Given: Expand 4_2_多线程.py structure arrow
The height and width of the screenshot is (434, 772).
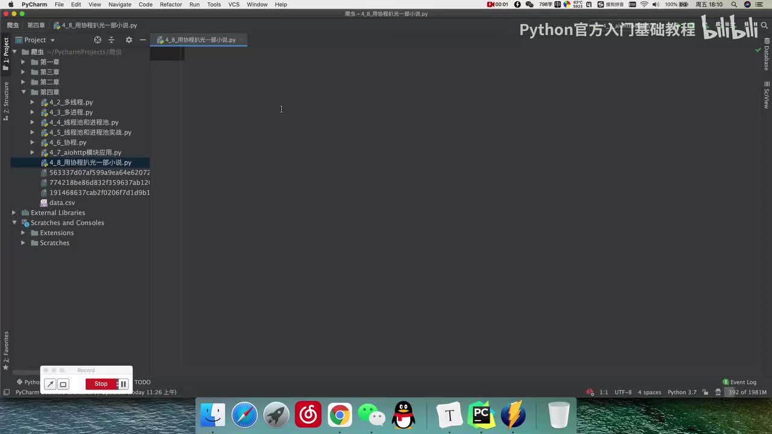Looking at the screenshot, I should pyautogui.click(x=32, y=102).
